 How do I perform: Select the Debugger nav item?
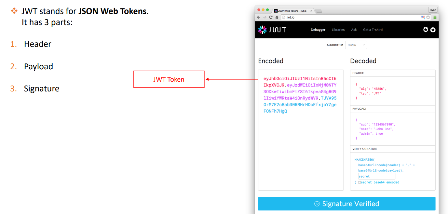tap(318, 30)
